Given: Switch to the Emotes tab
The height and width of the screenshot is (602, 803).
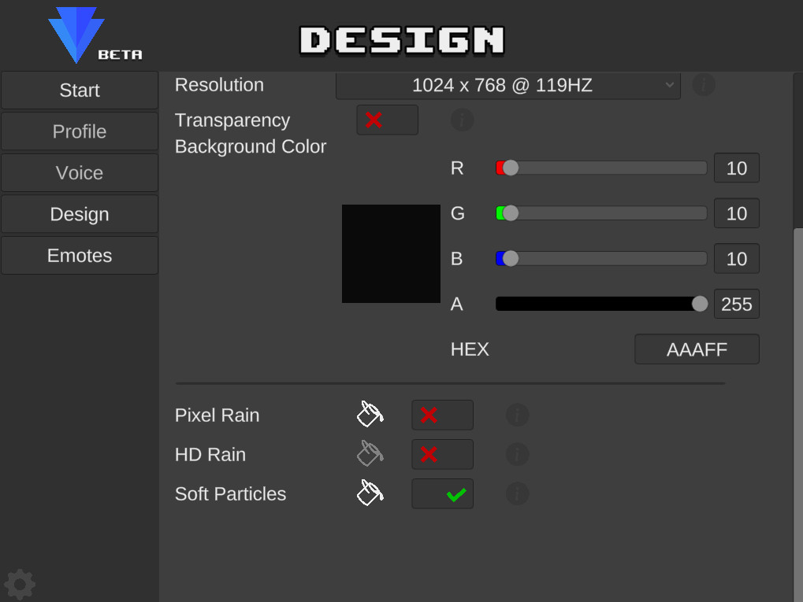Looking at the screenshot, I should [80, 255].
